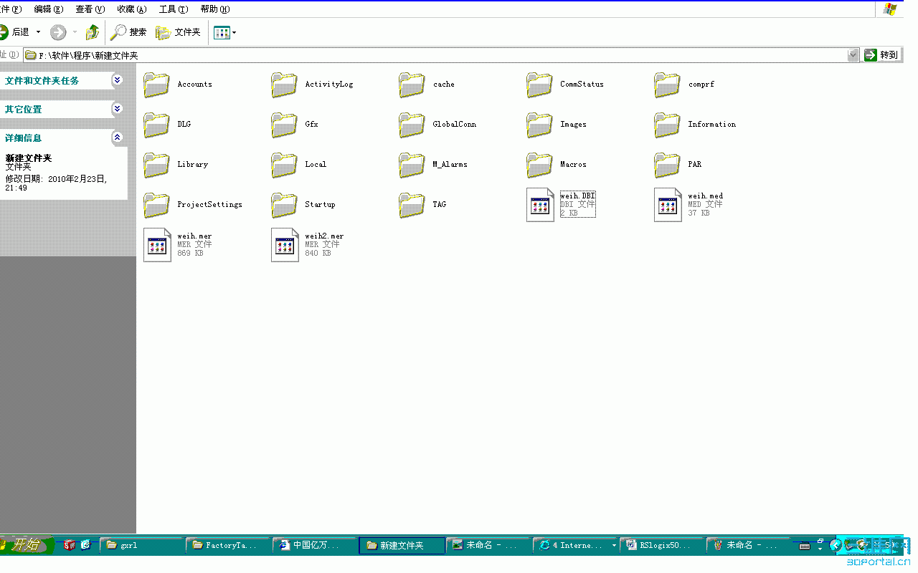Click the Up one level toolbar icon
This screenshot has width=918, height=573.
(x=93, y=32)
